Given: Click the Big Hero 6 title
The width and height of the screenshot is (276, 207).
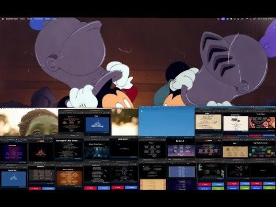Looking at the screenshot, I should click(x=180, y=141).
